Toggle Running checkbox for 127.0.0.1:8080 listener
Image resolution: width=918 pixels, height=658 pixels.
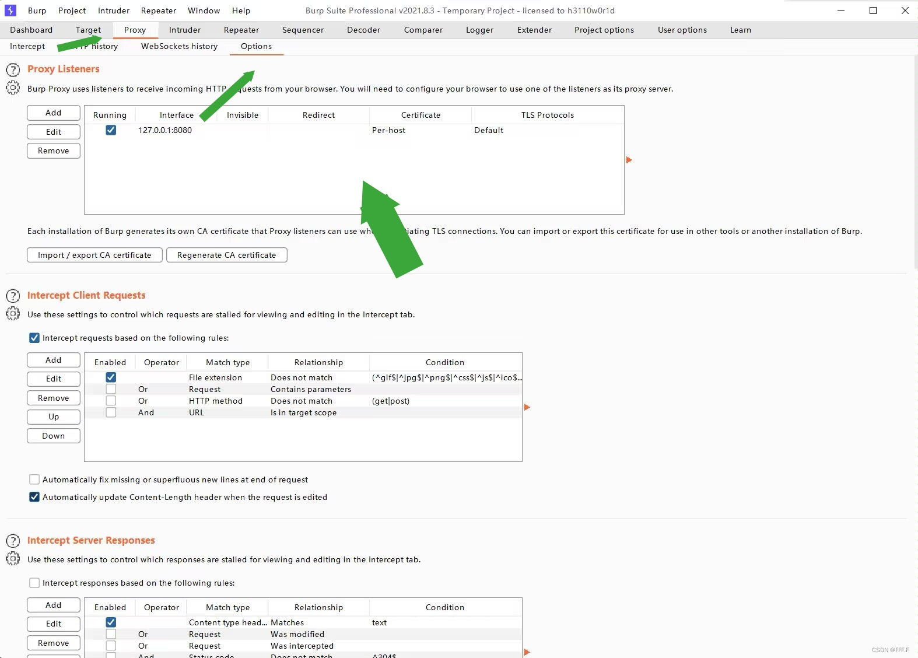[111, 130]
